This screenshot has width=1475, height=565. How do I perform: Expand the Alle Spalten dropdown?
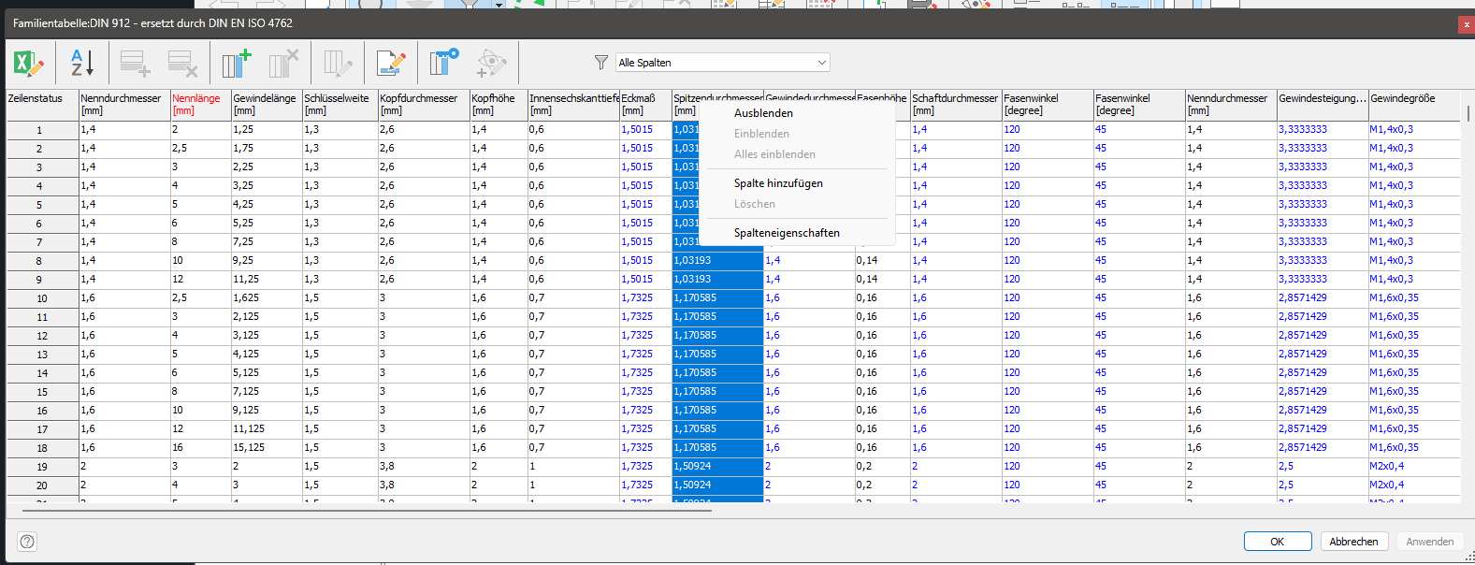point(722,63)
